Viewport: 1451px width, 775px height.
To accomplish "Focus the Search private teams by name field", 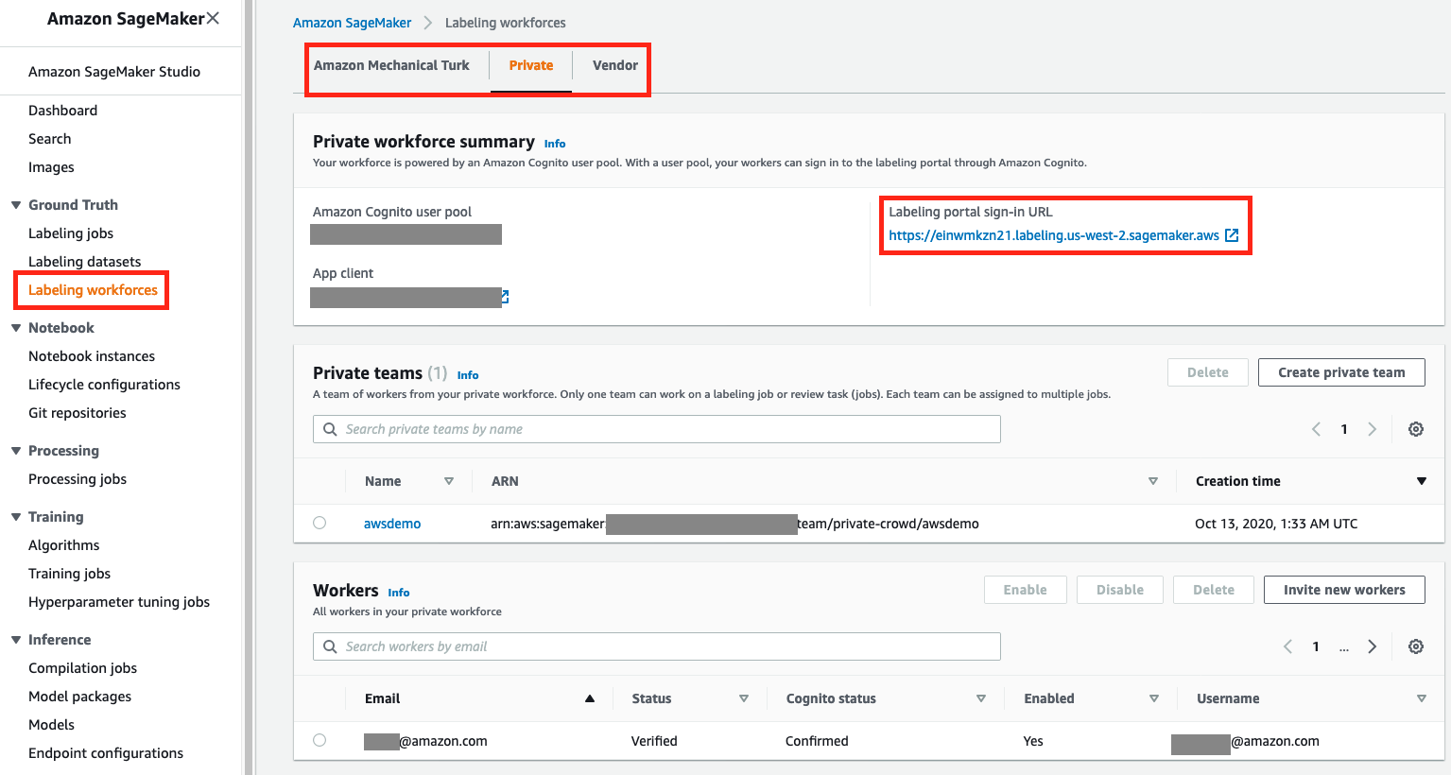I will 657,429.
